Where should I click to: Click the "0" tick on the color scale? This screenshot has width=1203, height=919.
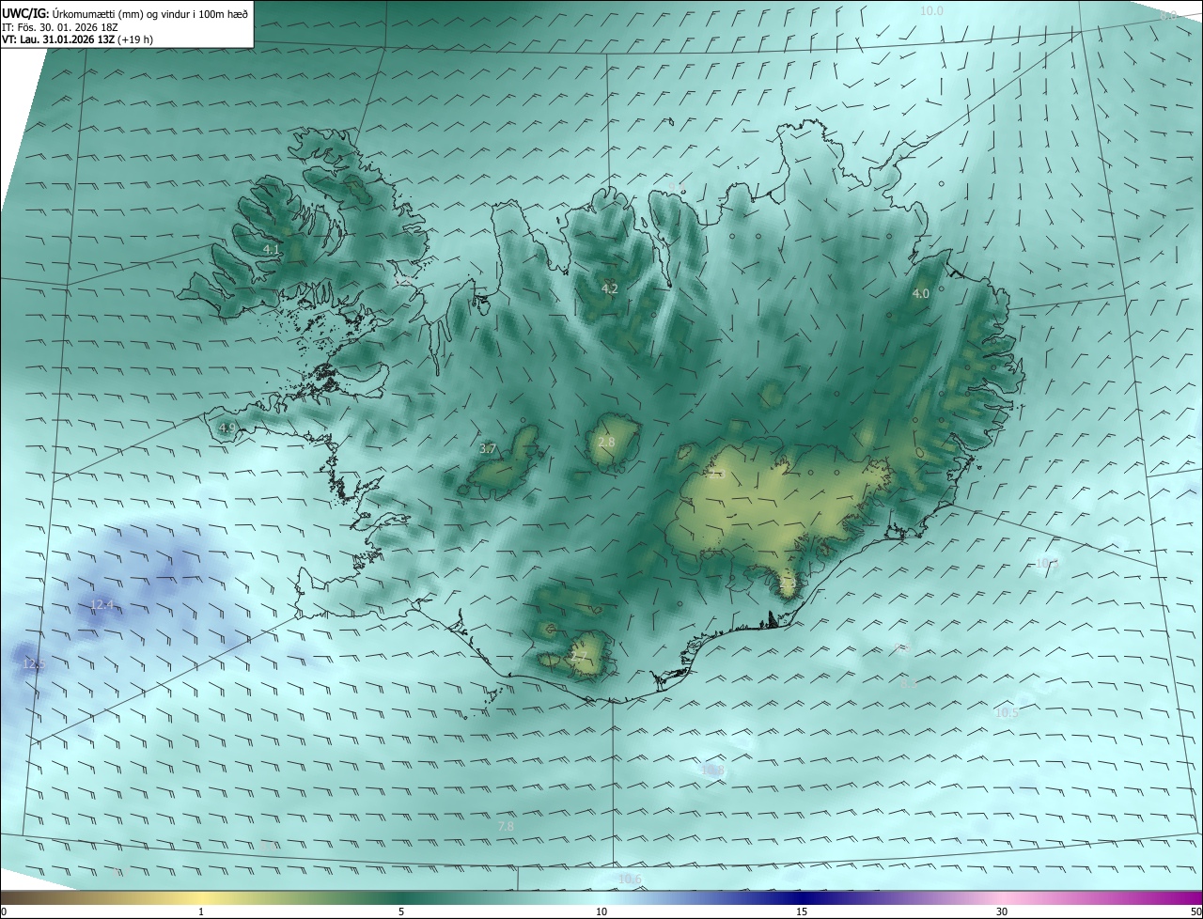pos(4,911)
